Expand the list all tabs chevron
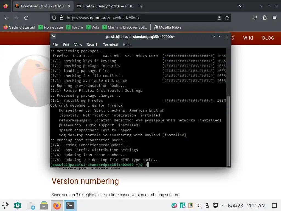This screenshot has width=281, height=211. [240, 6]
